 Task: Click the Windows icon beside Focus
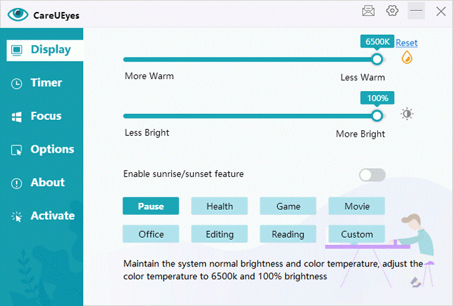[x=17, y=117]
